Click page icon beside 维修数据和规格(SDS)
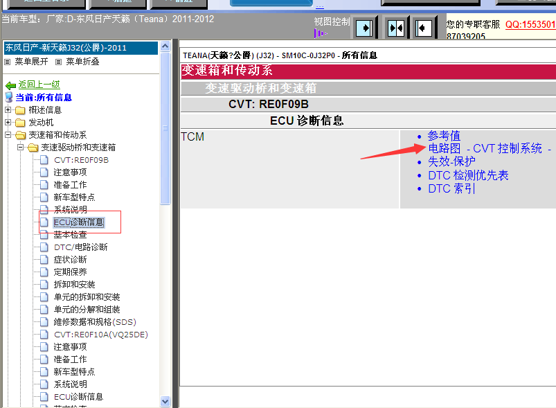 point(44,322)
